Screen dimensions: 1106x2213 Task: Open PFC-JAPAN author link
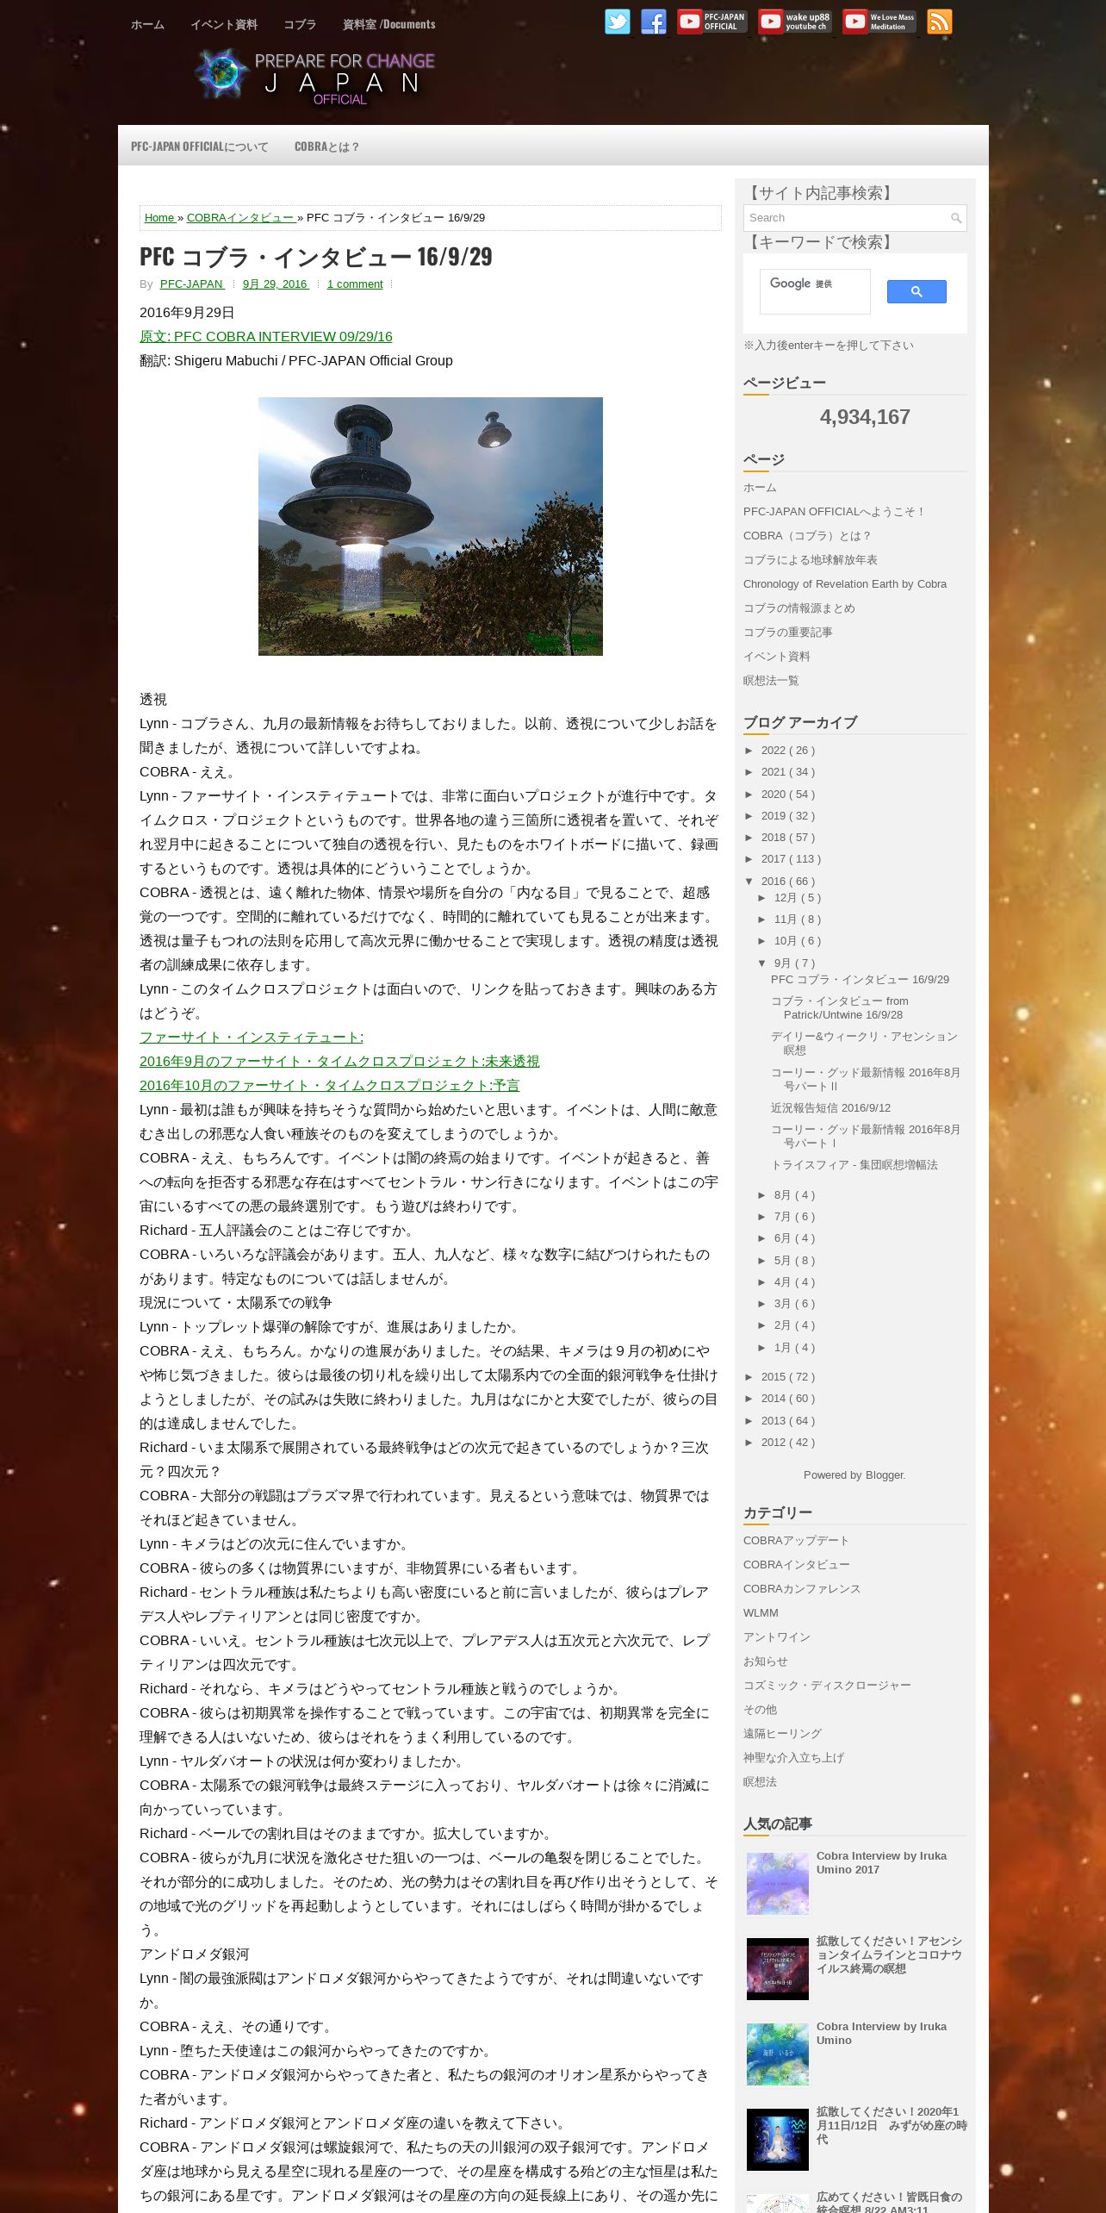[192, 284]
